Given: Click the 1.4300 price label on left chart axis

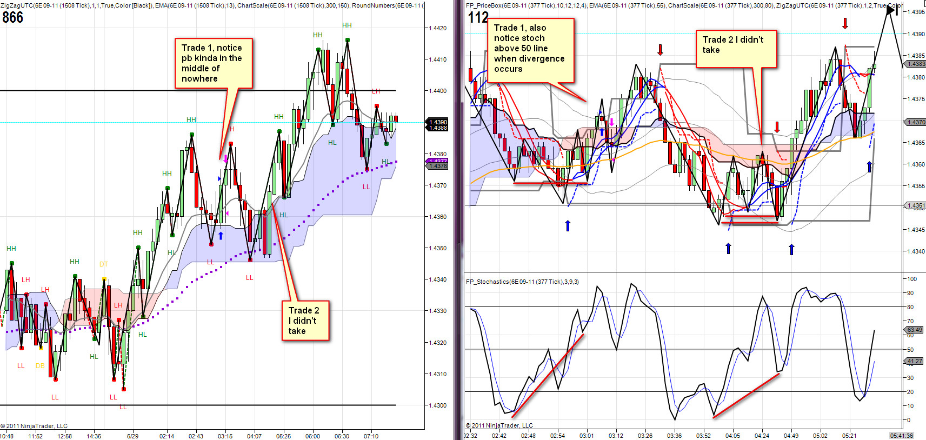Looking at the screenshot, I should point(437,405).
